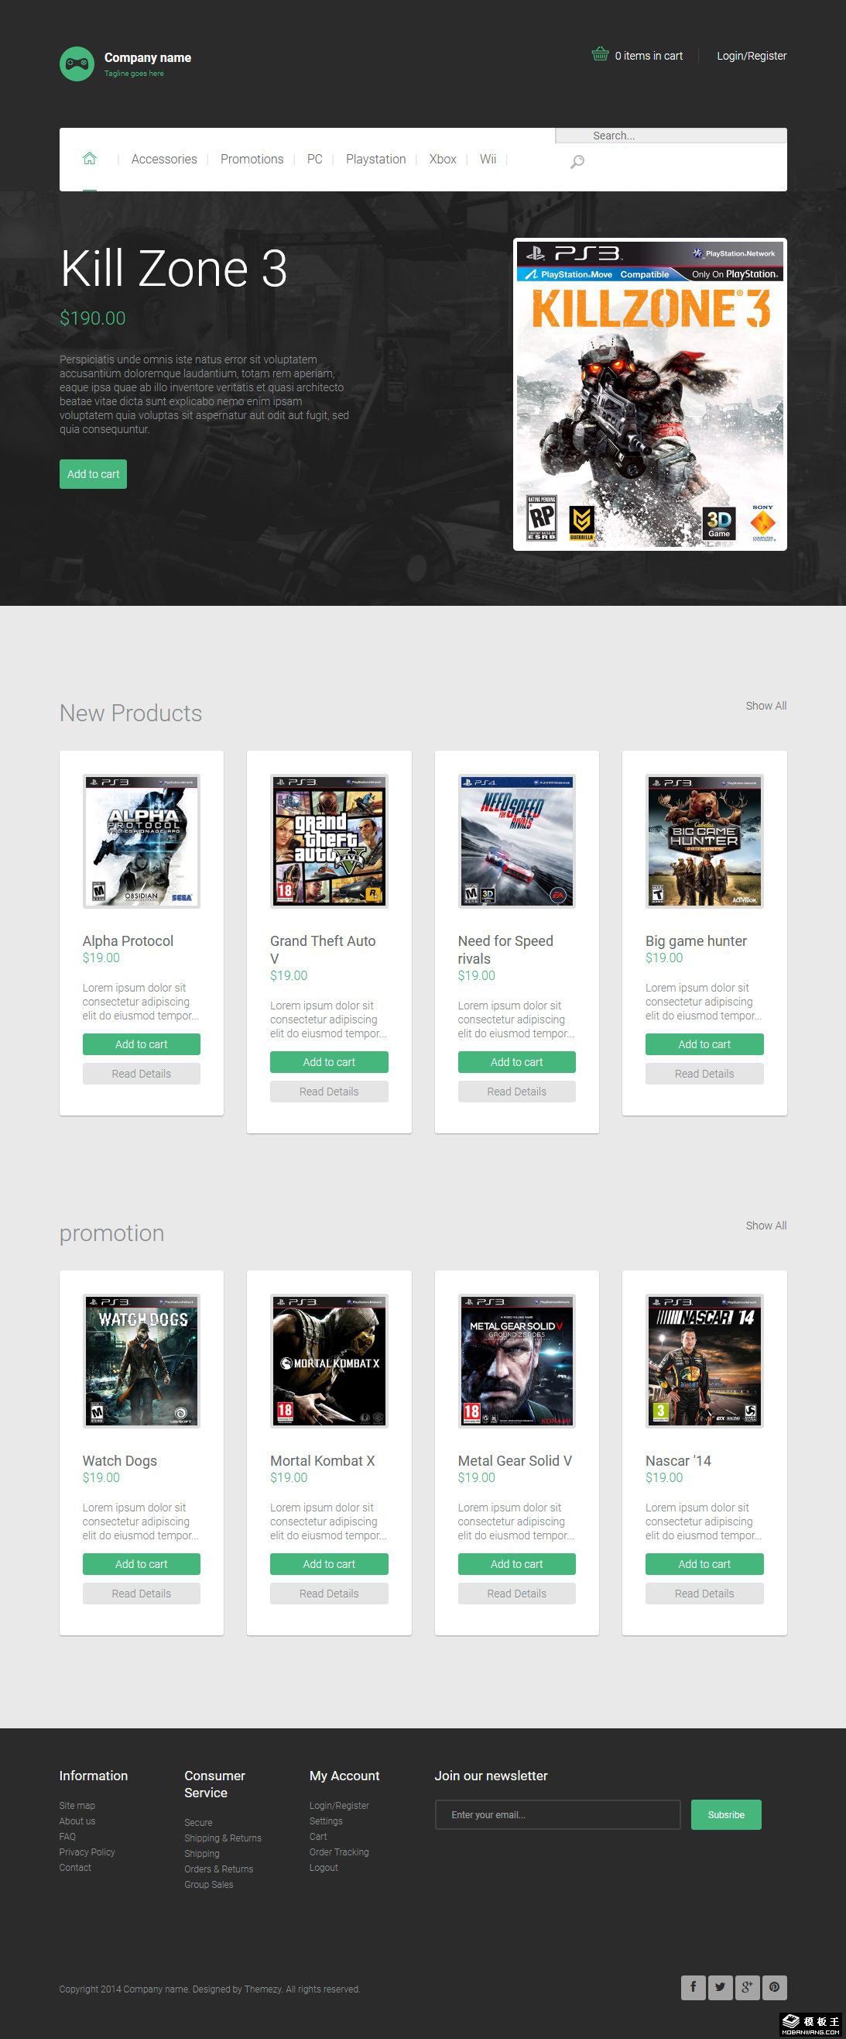The width and height of the screenshot is (846, 2039).
Task: Read details of Alpha Protocol
Action: tap(142, 1073)
